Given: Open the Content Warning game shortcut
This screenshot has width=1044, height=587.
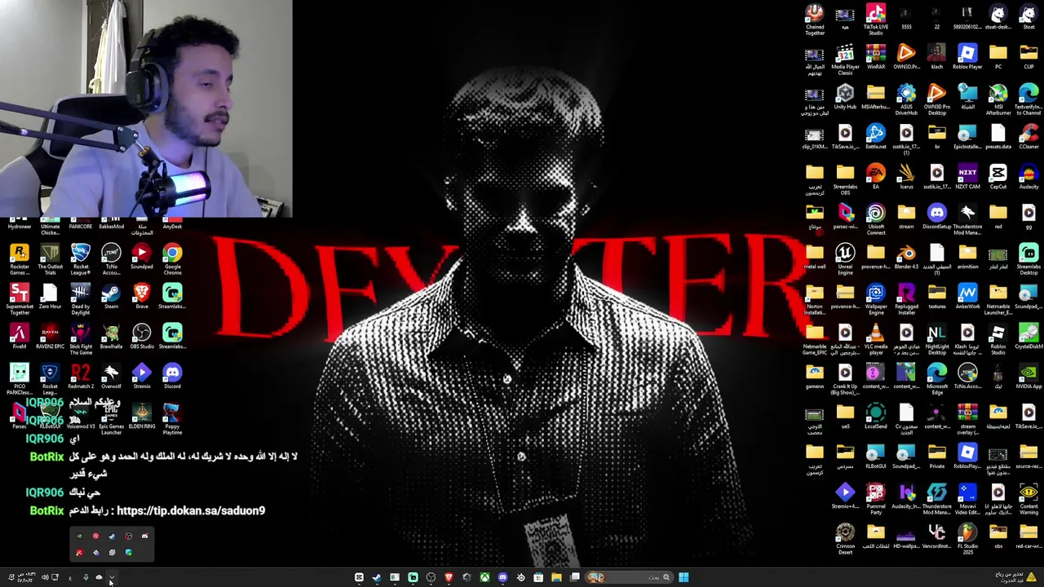Looking at the screenshot, I should click(1029, 499).
